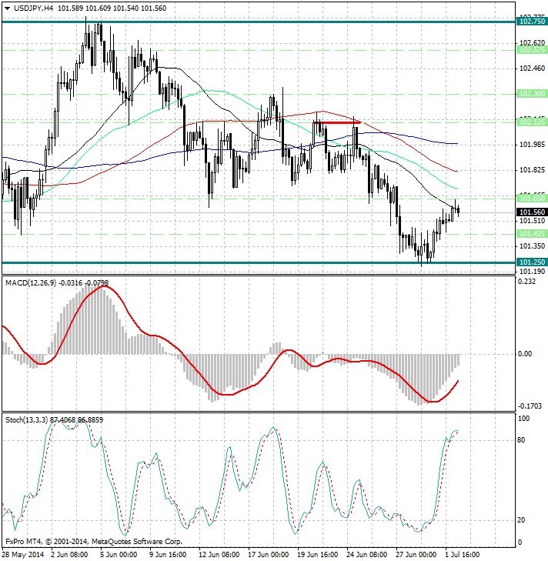
Task: Click the 28 May 2014 date label
Action: (x=23, y=555)
